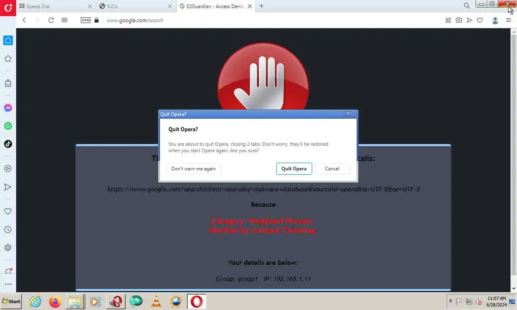
Task: Click the Quit Opera button
Action: coord(294,169)
